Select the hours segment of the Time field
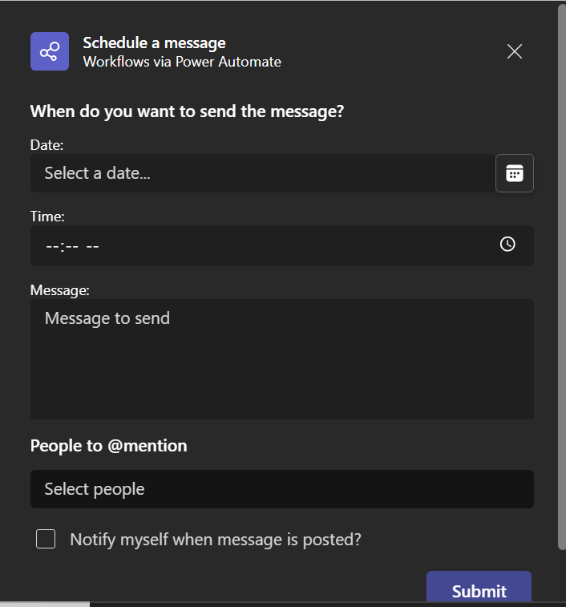 52,245
